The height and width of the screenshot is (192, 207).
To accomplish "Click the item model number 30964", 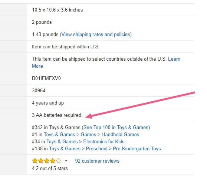I will [39, 91].
